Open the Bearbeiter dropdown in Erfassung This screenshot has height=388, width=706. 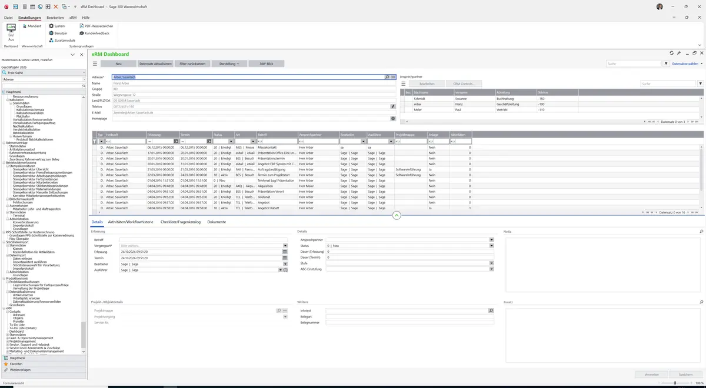(x=285, y=264)
